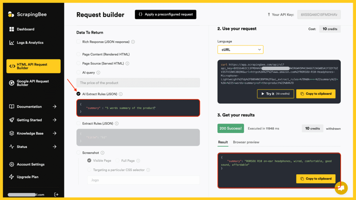Select Targeting a particular CSS selector option

pos(89,170)
